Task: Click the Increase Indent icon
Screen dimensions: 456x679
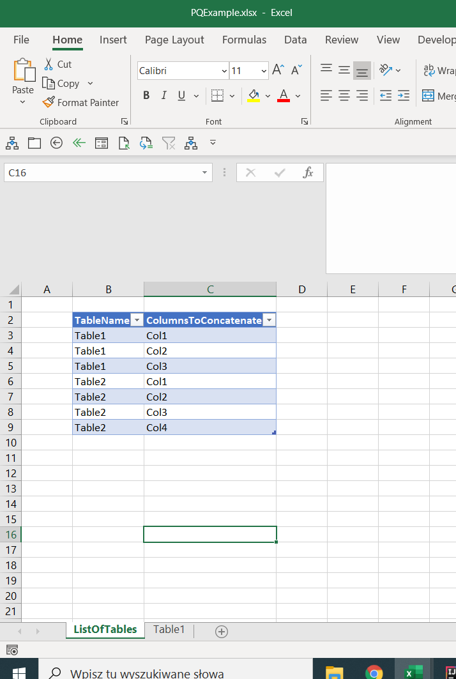Action: coord(404,95)
